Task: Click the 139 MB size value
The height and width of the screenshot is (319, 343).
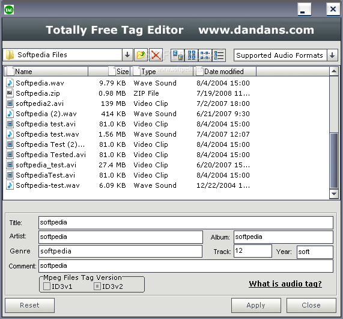Action: point(113,104)
